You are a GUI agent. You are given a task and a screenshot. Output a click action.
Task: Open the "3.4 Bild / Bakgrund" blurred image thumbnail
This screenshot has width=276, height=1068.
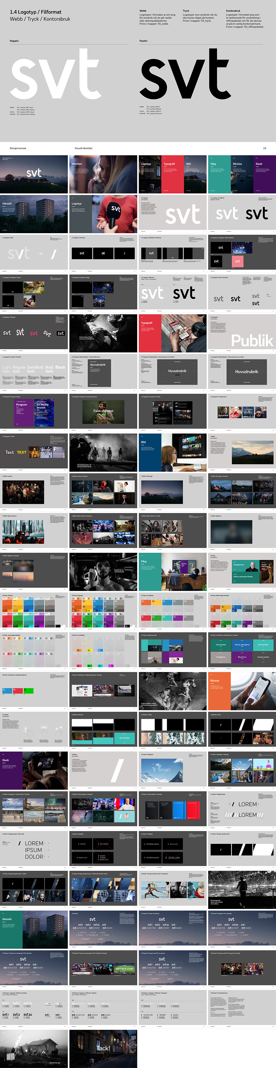(242, 532)
